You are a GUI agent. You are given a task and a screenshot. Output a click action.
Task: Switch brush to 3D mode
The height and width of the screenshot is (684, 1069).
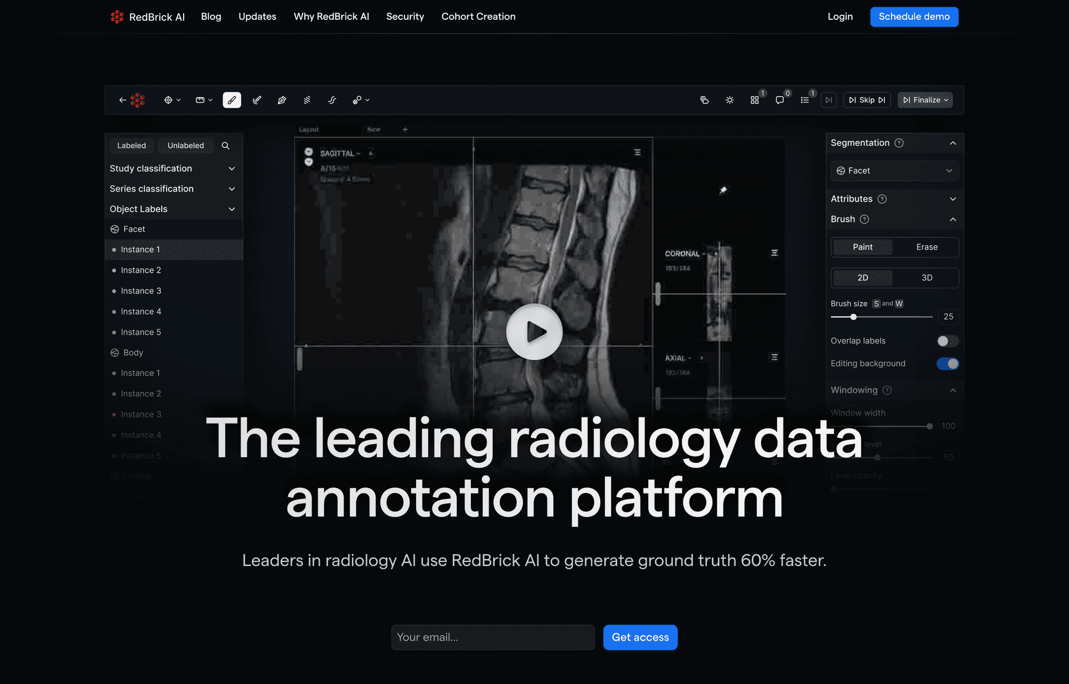click(927, 278)
